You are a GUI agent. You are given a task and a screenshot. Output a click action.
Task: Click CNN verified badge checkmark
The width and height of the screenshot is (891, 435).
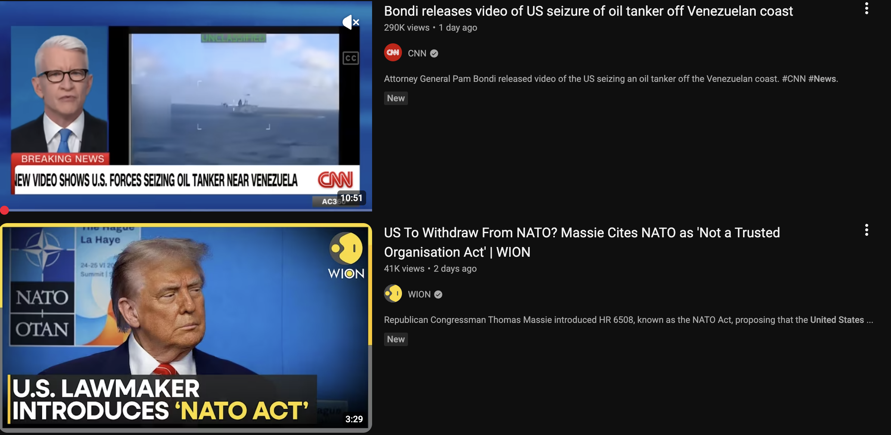coord(434,53)
